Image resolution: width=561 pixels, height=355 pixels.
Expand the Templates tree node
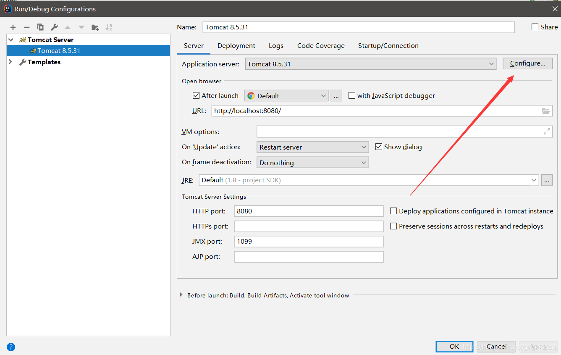[x=11, y=62]
